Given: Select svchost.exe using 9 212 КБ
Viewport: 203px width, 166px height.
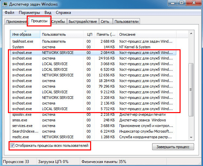Looking at the screenshot, I should pyautogui.click(x=93, y=92).
